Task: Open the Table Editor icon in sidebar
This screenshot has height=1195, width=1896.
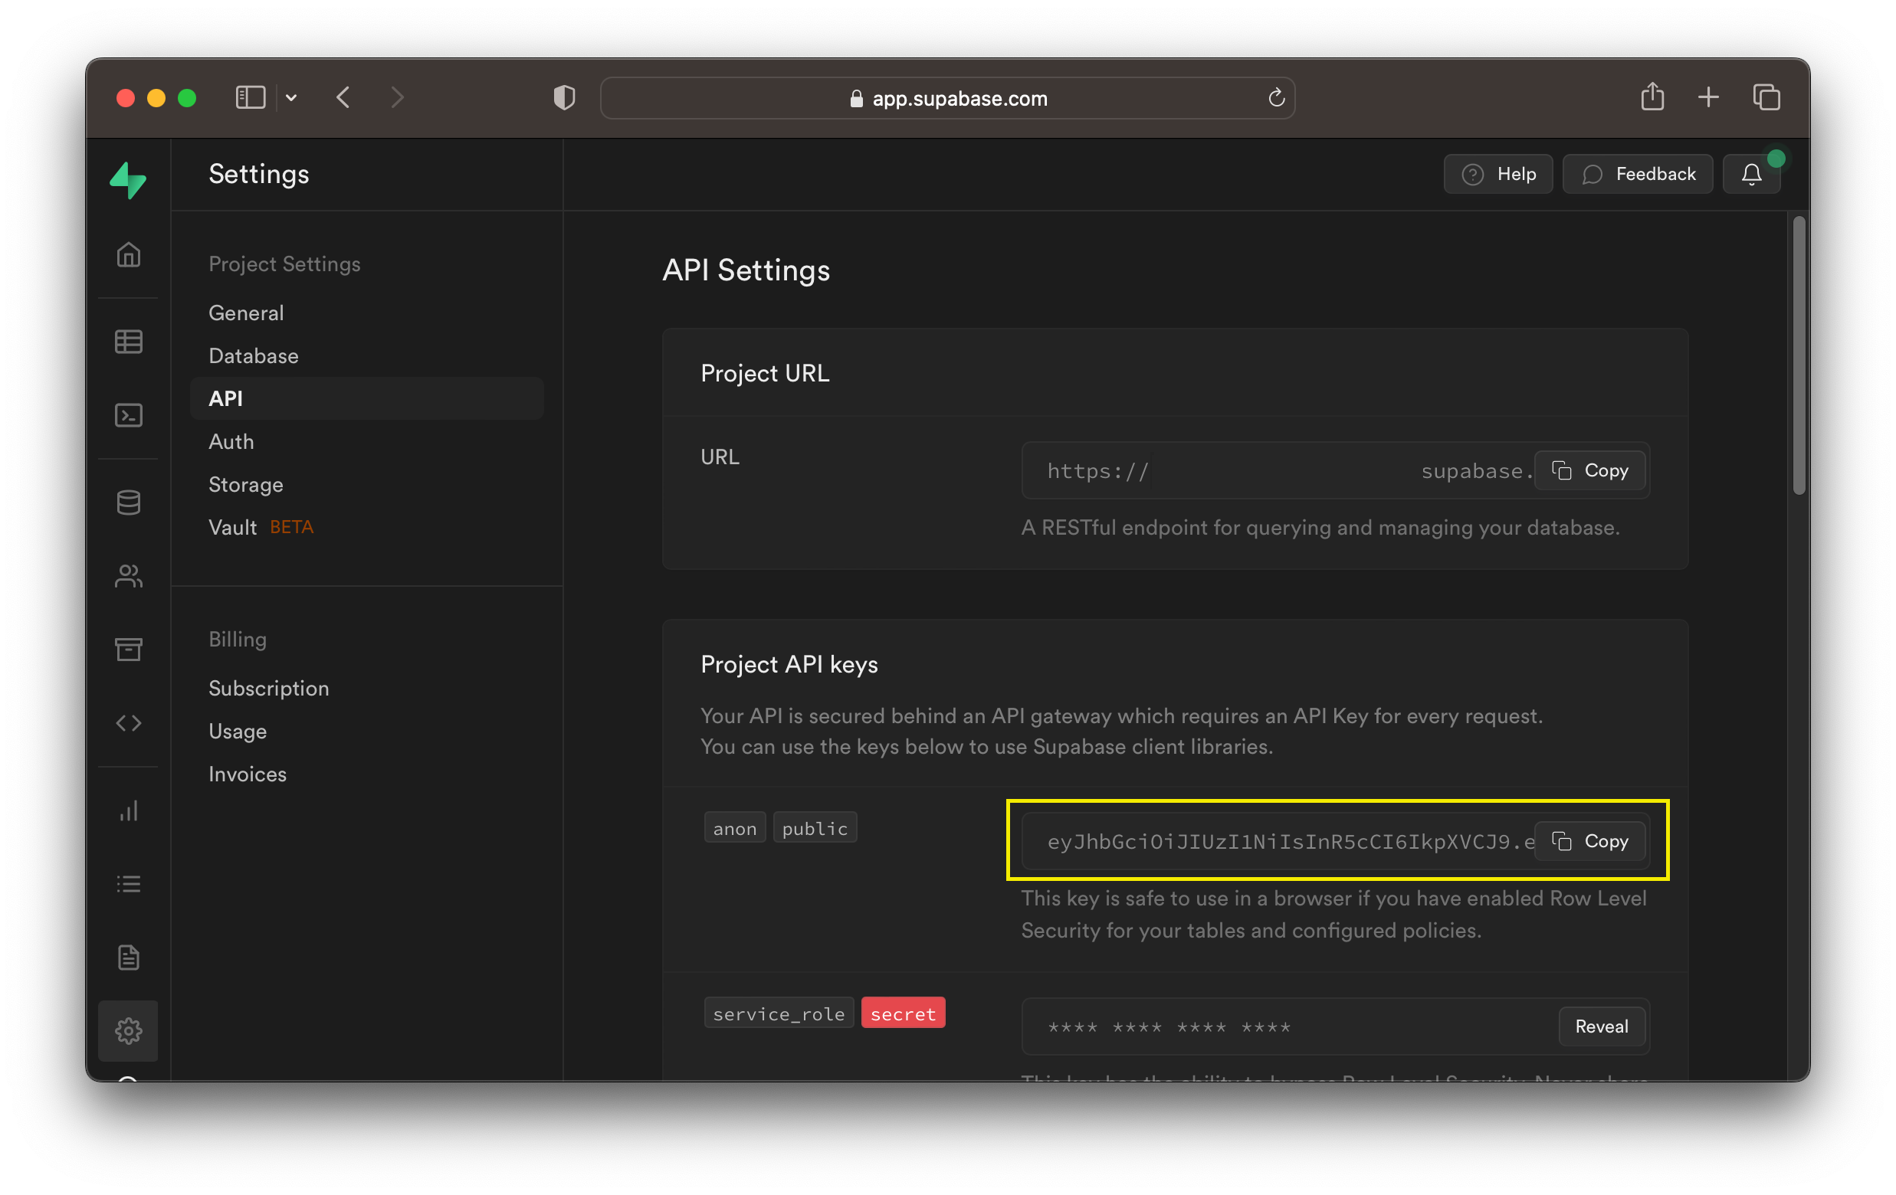Action: coord(128,342)
